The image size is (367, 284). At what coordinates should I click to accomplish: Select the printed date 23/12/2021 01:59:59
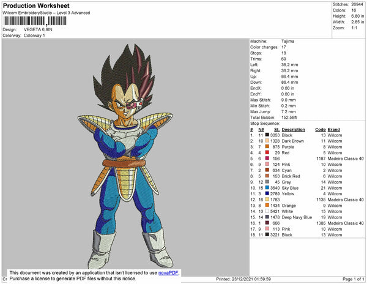[x=251, y=279]
